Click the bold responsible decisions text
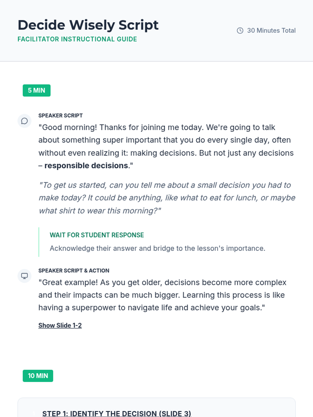This screenshot has height=417, width=313. click(x=86, y=166)
